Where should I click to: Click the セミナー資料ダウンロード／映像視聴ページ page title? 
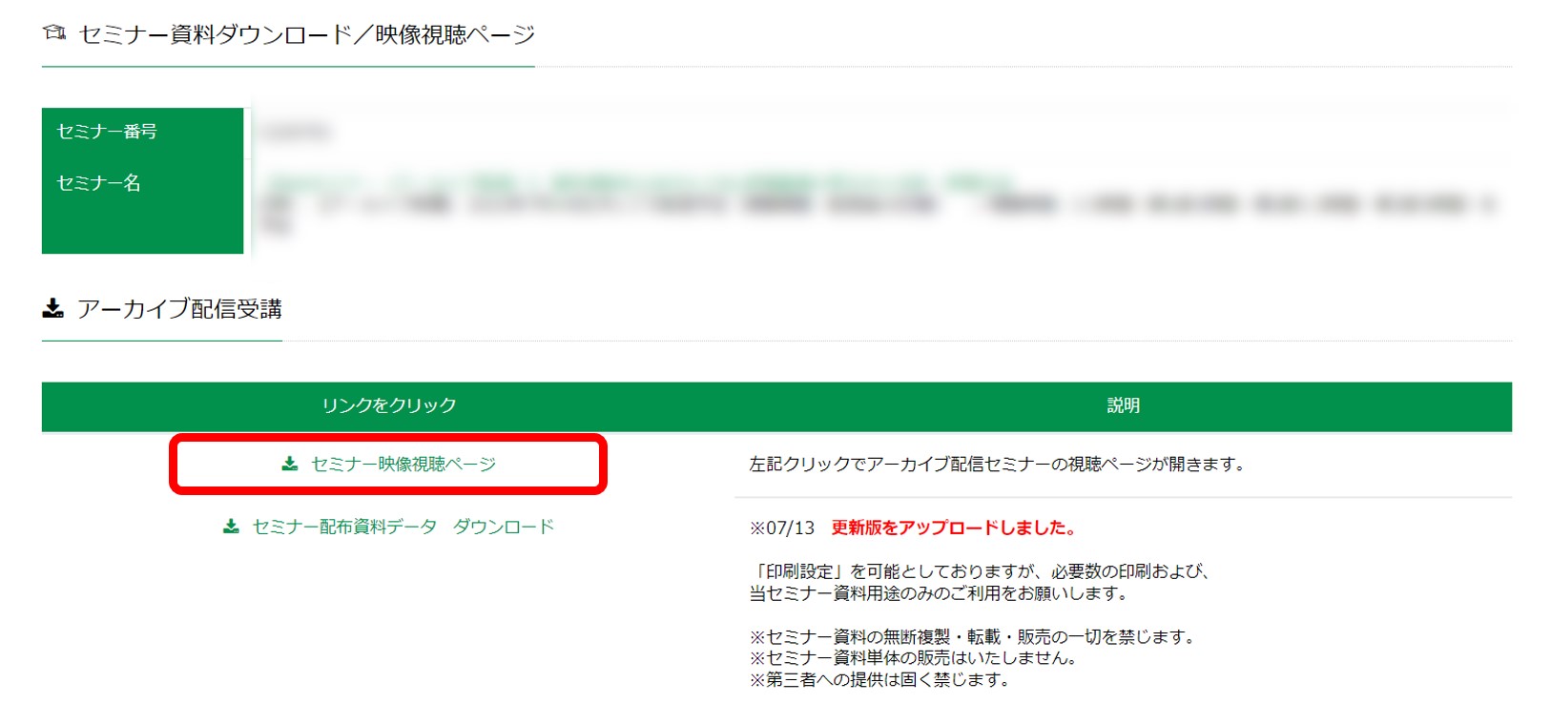(x=306, y=34)
